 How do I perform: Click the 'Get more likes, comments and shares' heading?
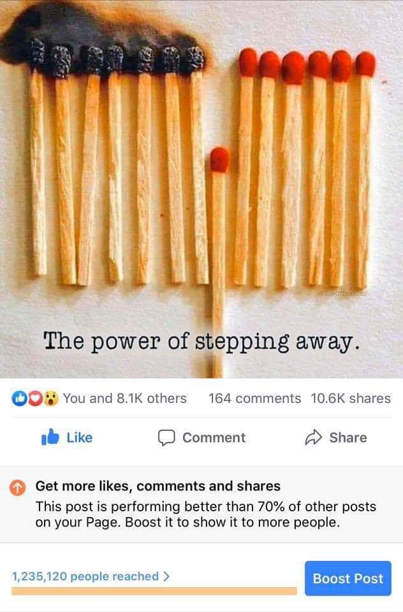pos(158,486)
